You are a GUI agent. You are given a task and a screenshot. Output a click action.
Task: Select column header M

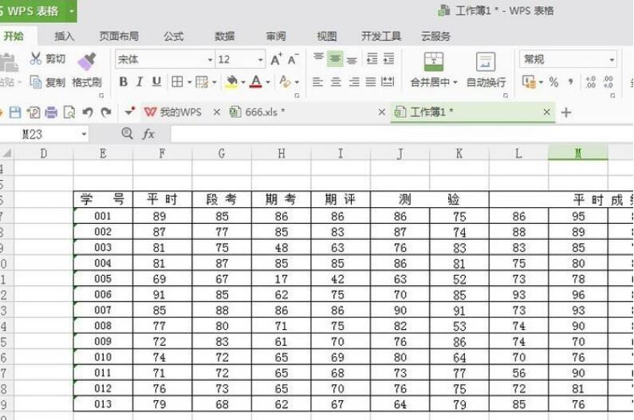pyautogui.click(x=578, y=153)
